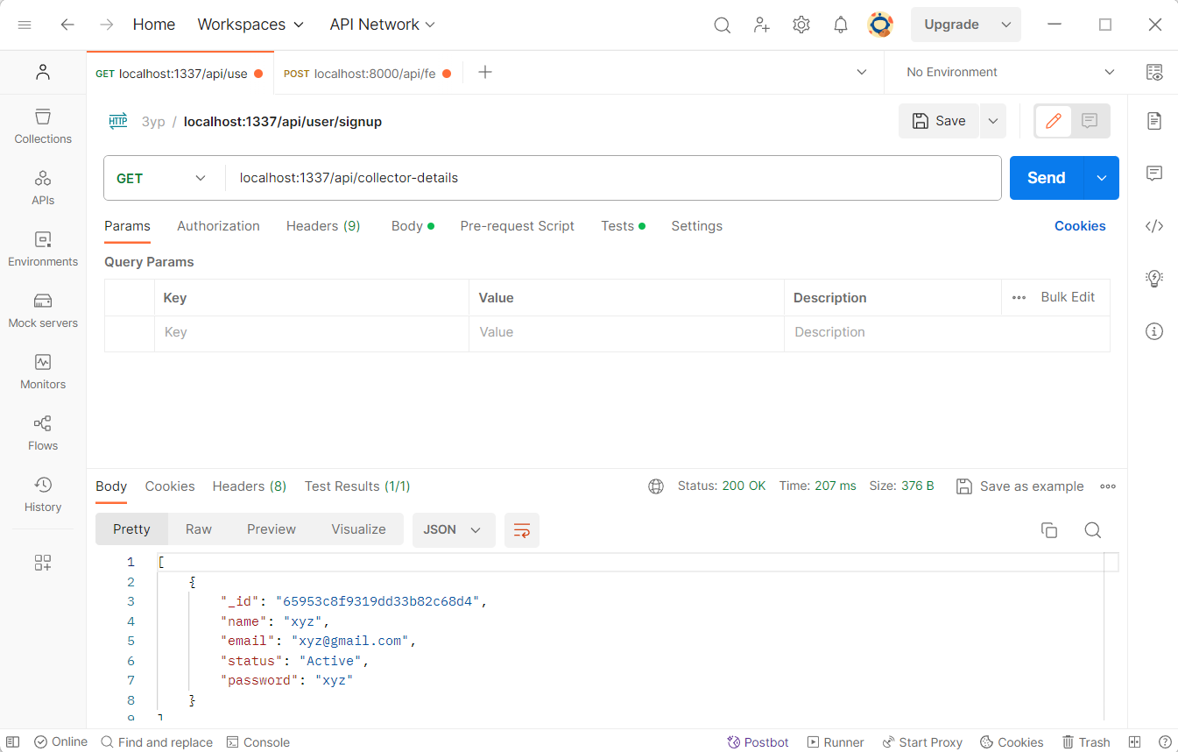
Task: Switch response view to Preview
Action: [x=272, y=529]
